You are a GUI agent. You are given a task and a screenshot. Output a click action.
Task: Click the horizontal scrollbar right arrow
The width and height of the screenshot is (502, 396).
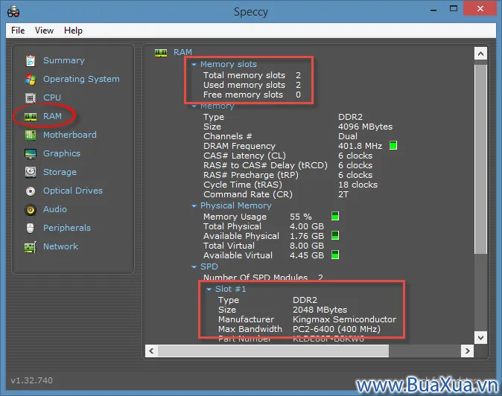pyautogui.click(x=469, y=351)
